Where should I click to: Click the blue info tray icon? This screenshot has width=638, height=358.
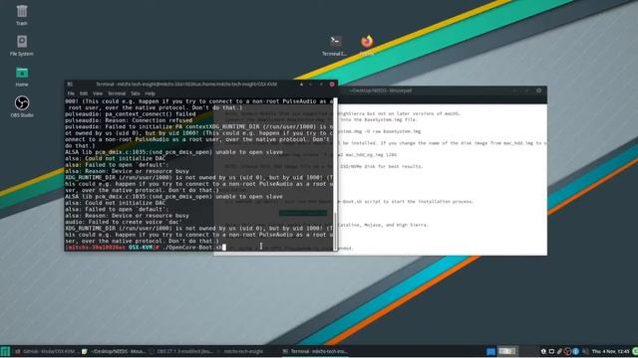[575, 351]
